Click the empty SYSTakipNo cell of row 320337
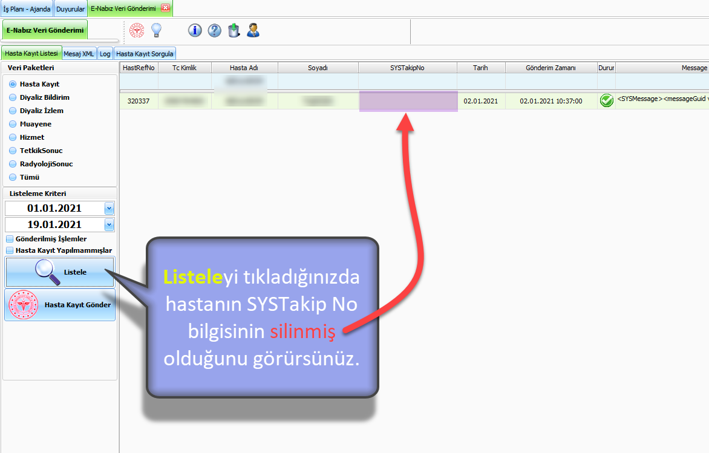 (x=408, y=101)
